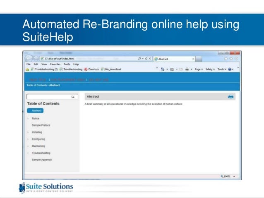This screenshot has width=264, height=198.
Task: Expand the Installing topic arrow
Action: 28,132
